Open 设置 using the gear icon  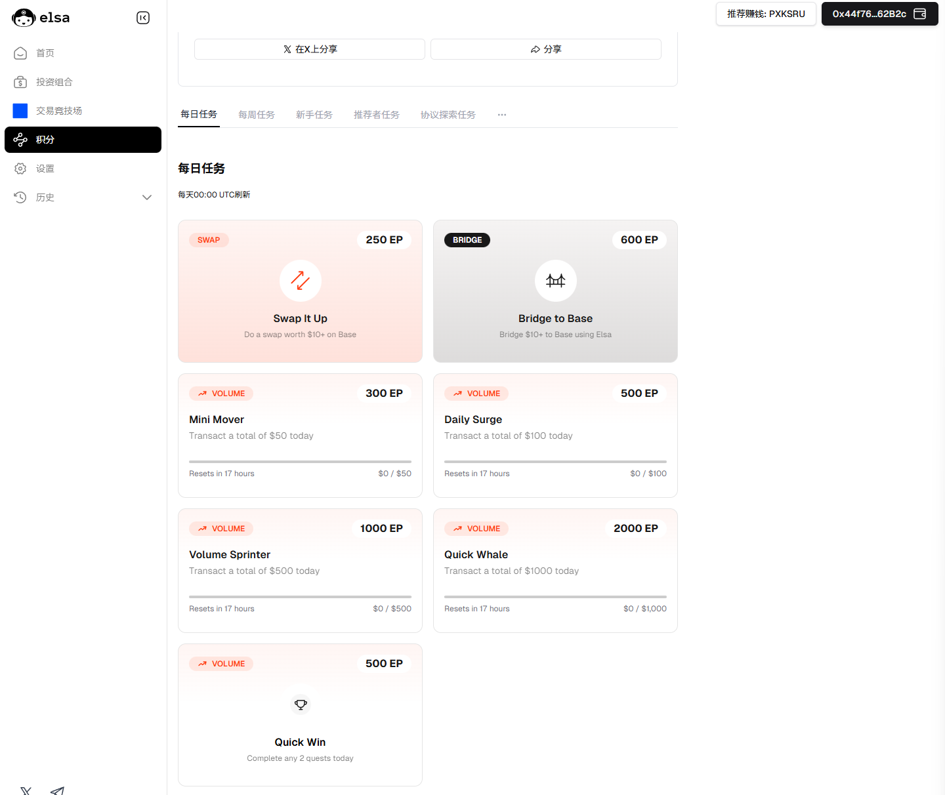[20, 169]
